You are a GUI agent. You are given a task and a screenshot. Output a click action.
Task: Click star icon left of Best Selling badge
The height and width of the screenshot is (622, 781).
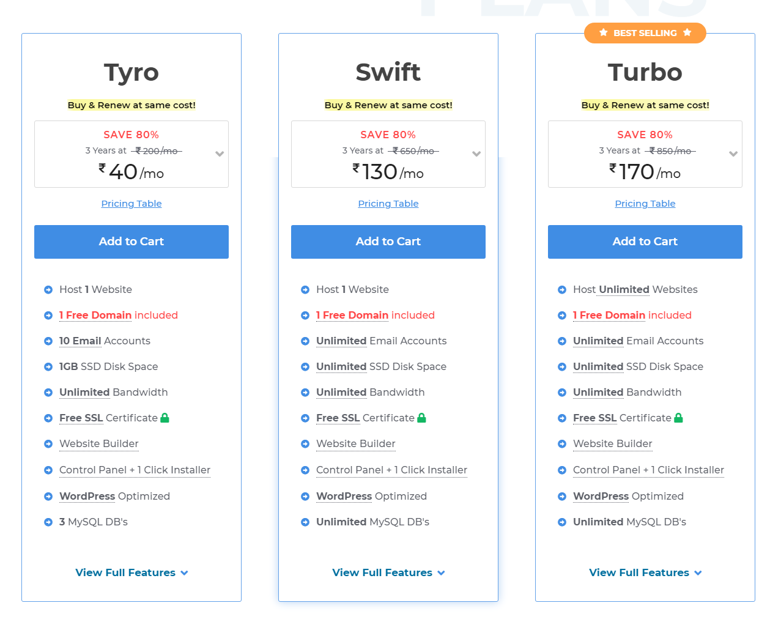coord(603,32)
